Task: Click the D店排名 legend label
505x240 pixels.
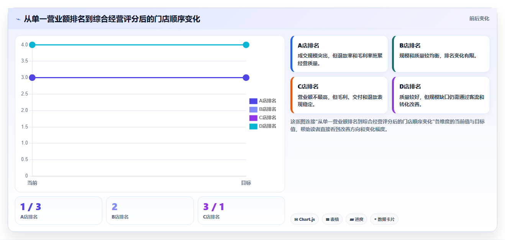Action: (267, 126)
